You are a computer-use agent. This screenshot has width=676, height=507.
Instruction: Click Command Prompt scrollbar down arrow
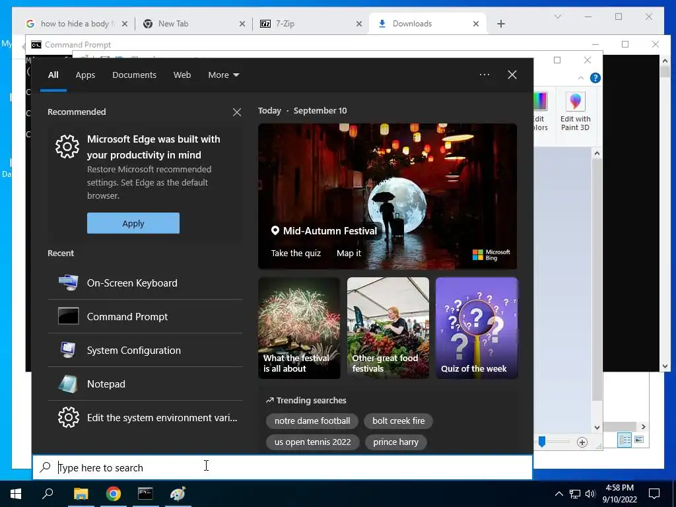click(665, 366)
